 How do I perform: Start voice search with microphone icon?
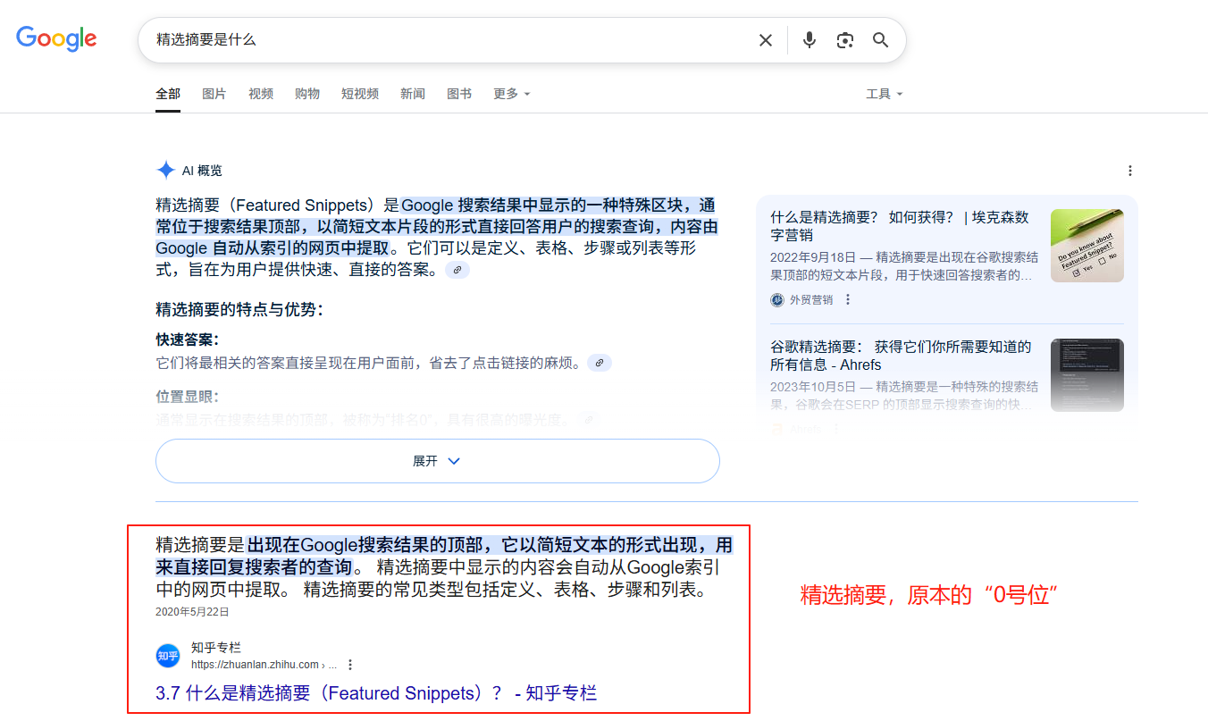(x=810, y=40)
